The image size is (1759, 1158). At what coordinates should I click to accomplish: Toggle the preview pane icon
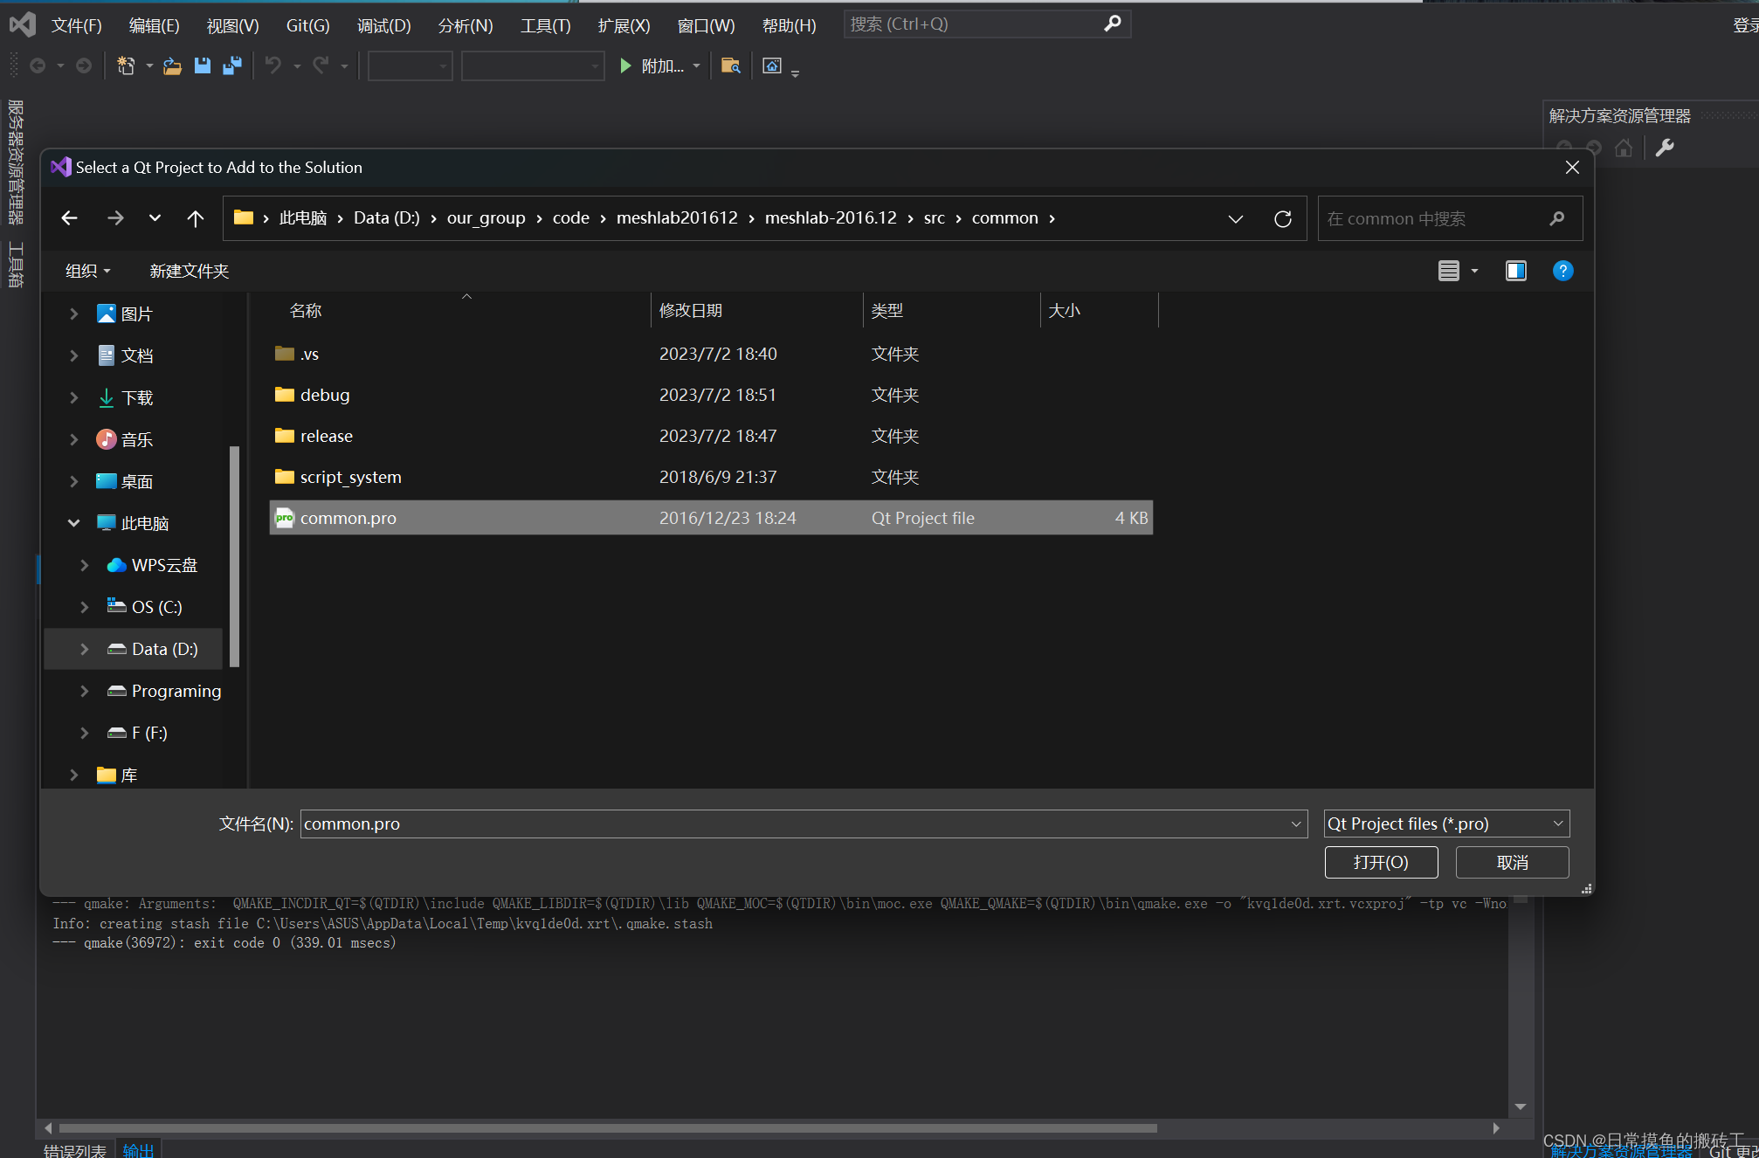tap(1515, 271)
